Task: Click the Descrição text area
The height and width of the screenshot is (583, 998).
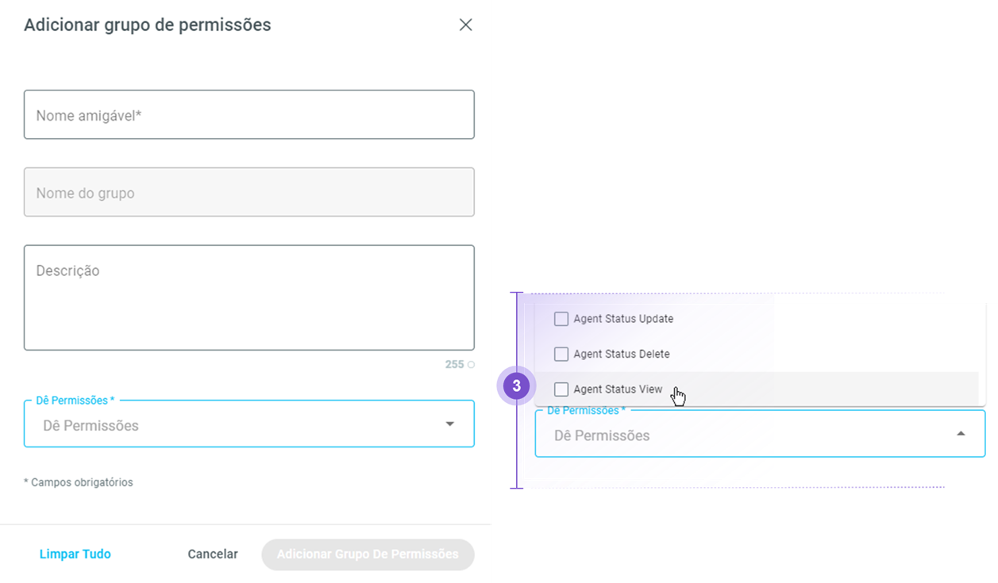Action: pos(249,297)
